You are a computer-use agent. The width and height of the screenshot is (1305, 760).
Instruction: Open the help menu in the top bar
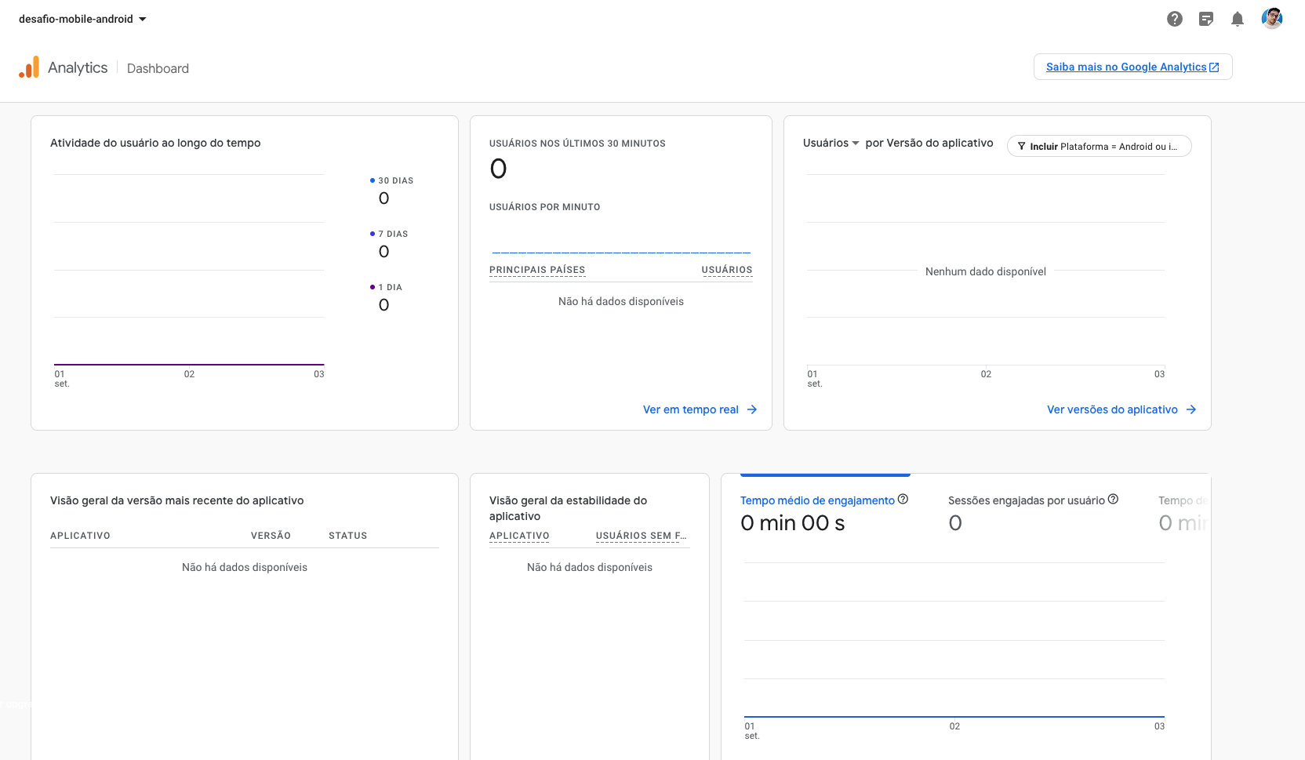[1175, 19]
